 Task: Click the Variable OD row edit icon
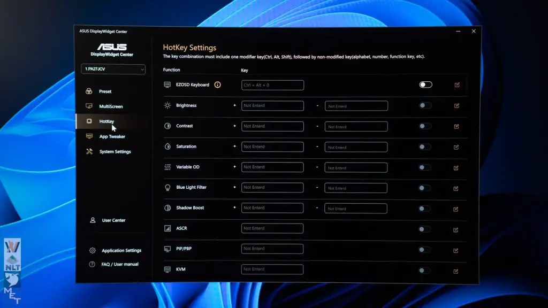click(456, 168)
